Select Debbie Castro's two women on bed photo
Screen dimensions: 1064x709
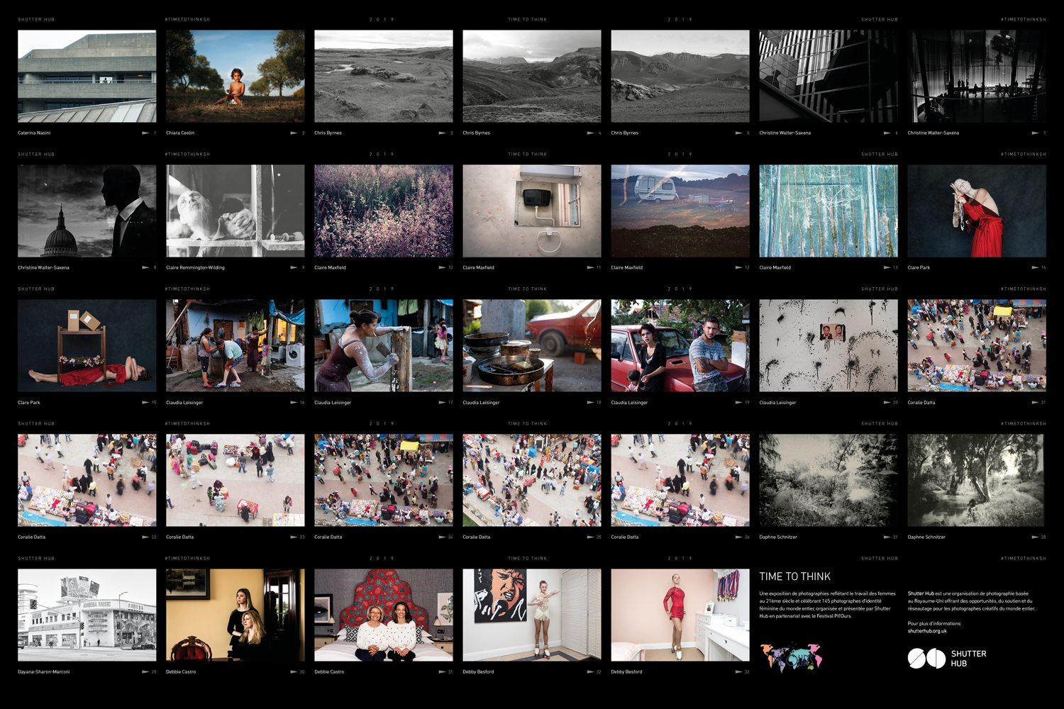pos(383,615)
